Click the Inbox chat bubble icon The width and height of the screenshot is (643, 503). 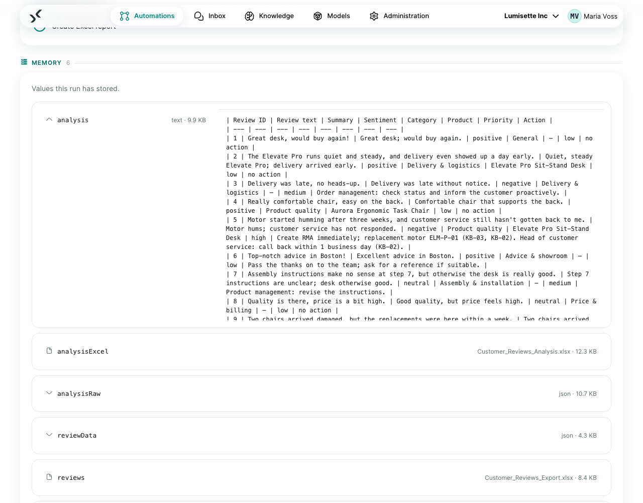point(199,16)
